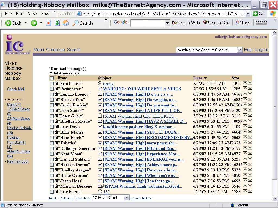The image size is (278, 208).
Task: Open the Google toolbar search box dropdown
Action: point(167,23)
